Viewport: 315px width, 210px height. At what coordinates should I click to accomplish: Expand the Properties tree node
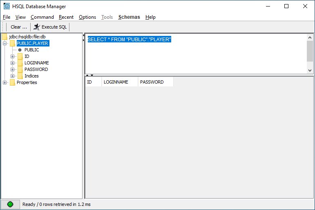5,82
